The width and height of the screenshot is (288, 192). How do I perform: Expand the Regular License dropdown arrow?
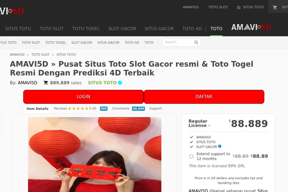pos(209,126)
